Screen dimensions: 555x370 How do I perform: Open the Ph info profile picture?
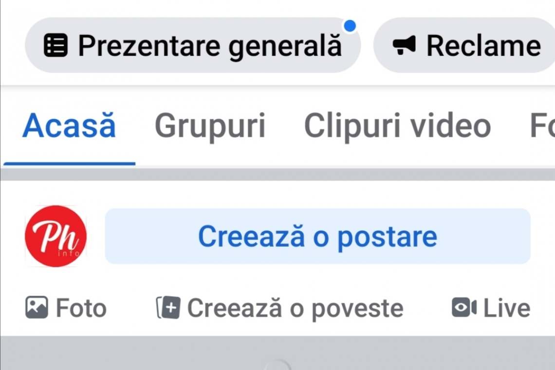[x=55, y=237]
